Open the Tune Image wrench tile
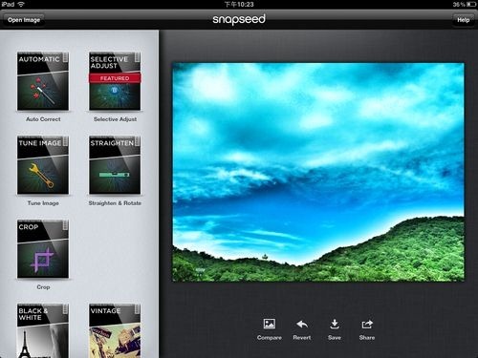Image resolution: width=478 pixels, height=358 pixels. pos(43,165)
